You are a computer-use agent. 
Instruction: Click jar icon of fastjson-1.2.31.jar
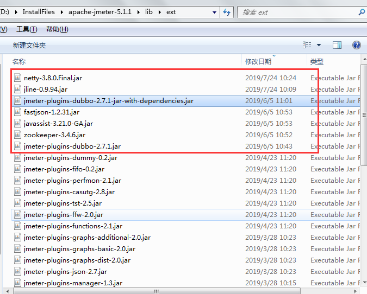[17, 112]
